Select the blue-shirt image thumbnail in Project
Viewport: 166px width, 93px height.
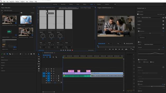tap(26, 20)
